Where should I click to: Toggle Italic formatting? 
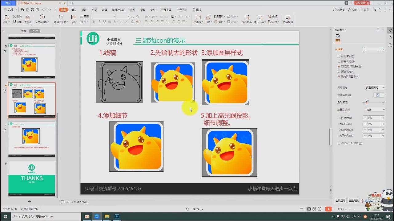click(99, 22)
